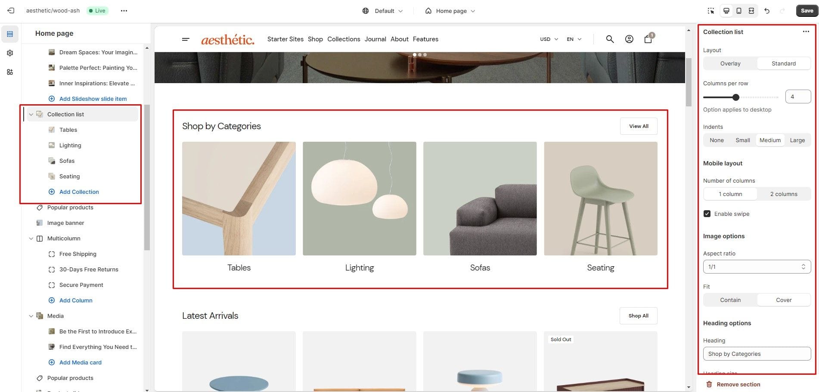Viewport: 819px width, 392px height.
Task: Switch to mobile preview icon
Action: 739,11
